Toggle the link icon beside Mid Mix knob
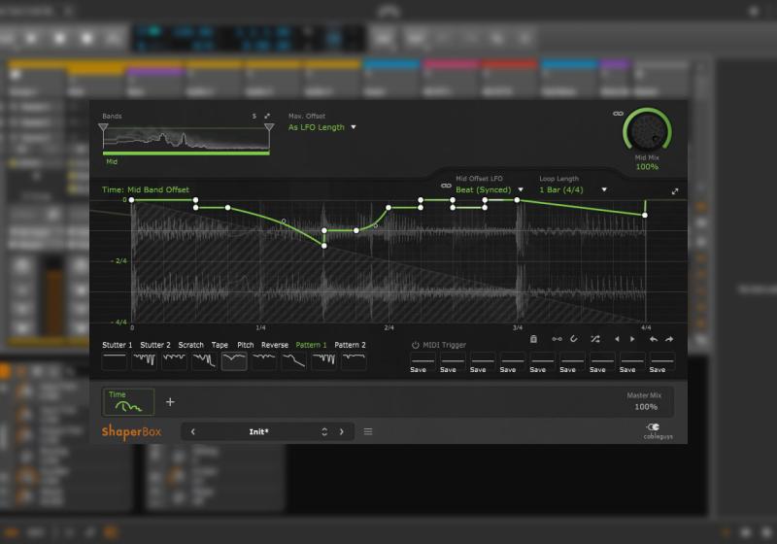This screenshot has width=777, height=544. tap(617, 114)
